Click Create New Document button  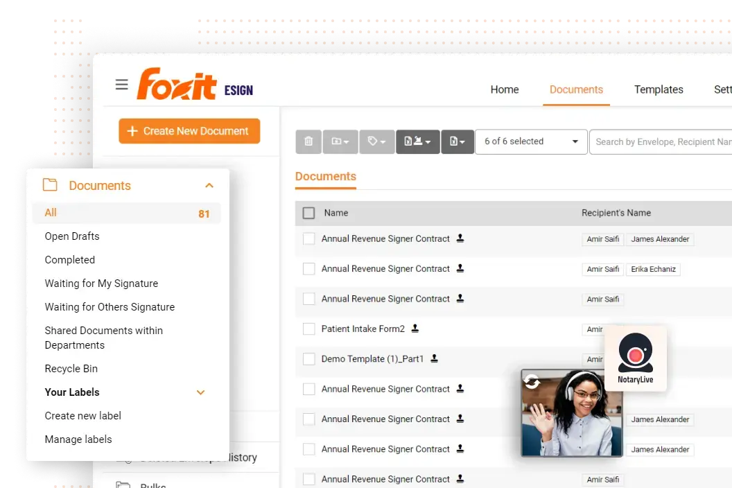coord(189,131)
